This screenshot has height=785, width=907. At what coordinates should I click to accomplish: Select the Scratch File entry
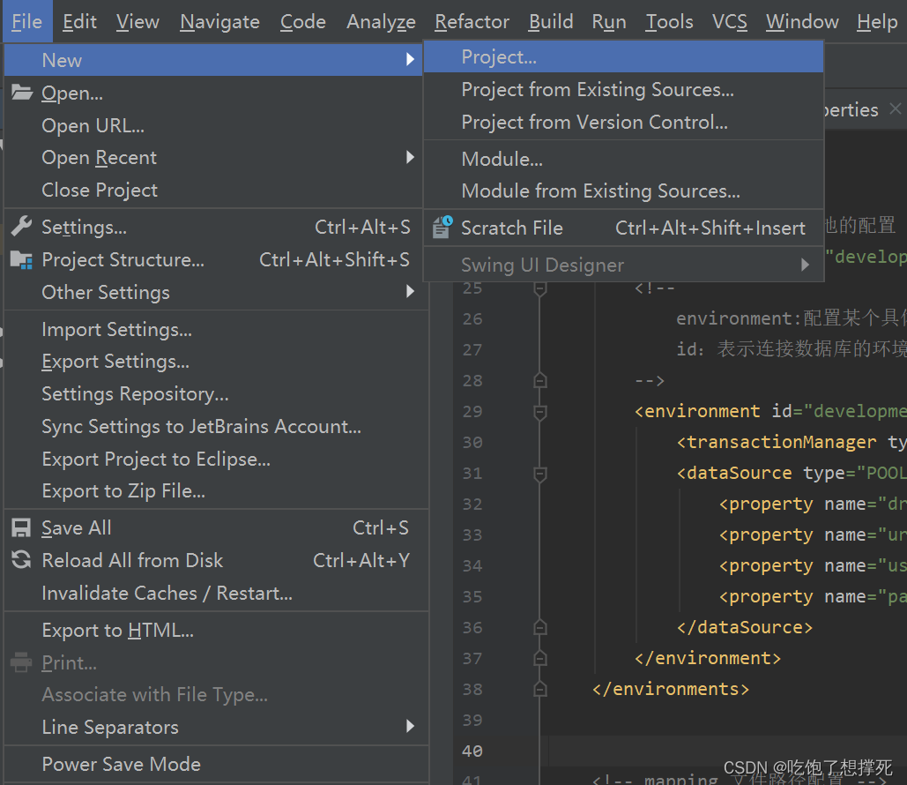tap(623, 228)
